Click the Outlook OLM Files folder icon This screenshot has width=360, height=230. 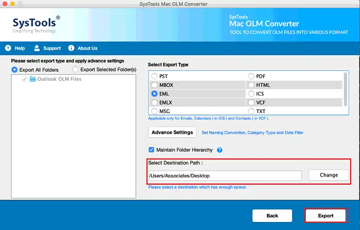32,79
